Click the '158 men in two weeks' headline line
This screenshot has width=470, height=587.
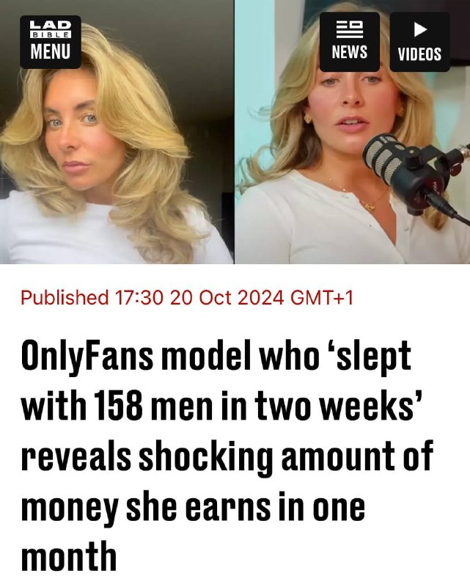click(x=221, y=406)
